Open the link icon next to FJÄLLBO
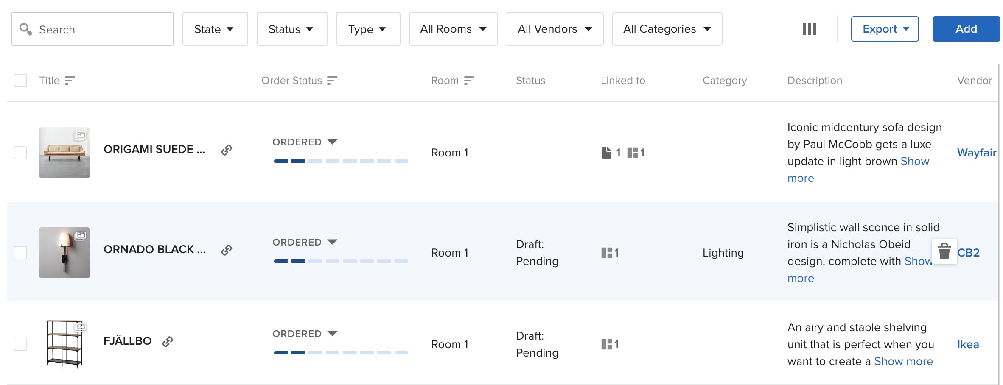 (x=168, y=341)
